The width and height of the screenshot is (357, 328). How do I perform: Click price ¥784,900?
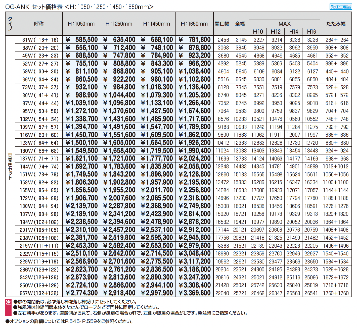click(157, 56)
